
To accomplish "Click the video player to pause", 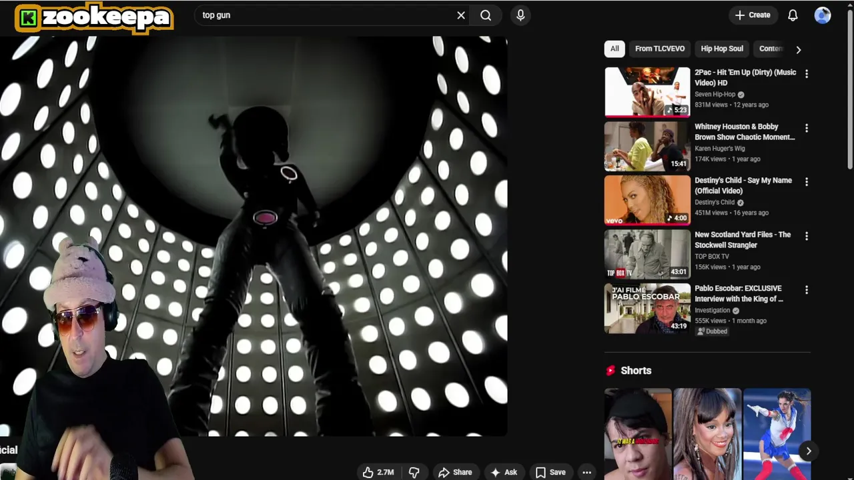I will [x=254, y=236].
